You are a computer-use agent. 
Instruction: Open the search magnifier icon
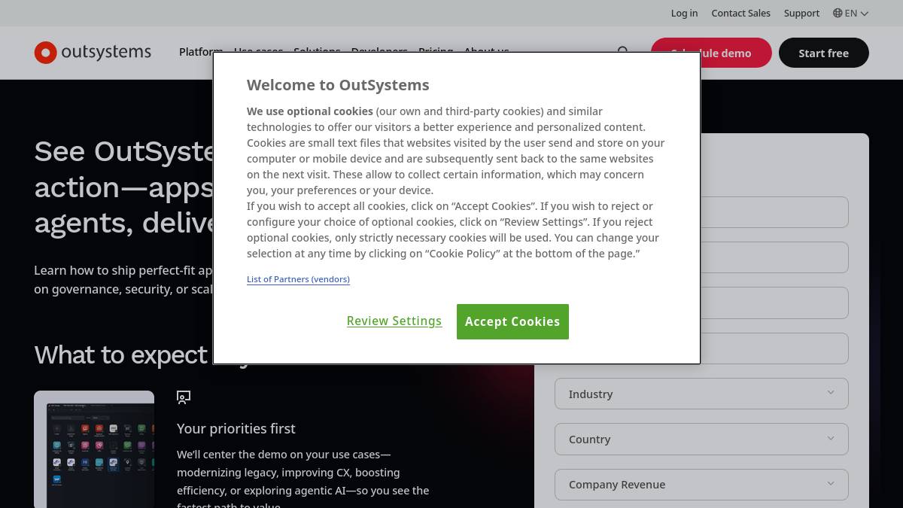pyautogui.click(x=623, y=52)
